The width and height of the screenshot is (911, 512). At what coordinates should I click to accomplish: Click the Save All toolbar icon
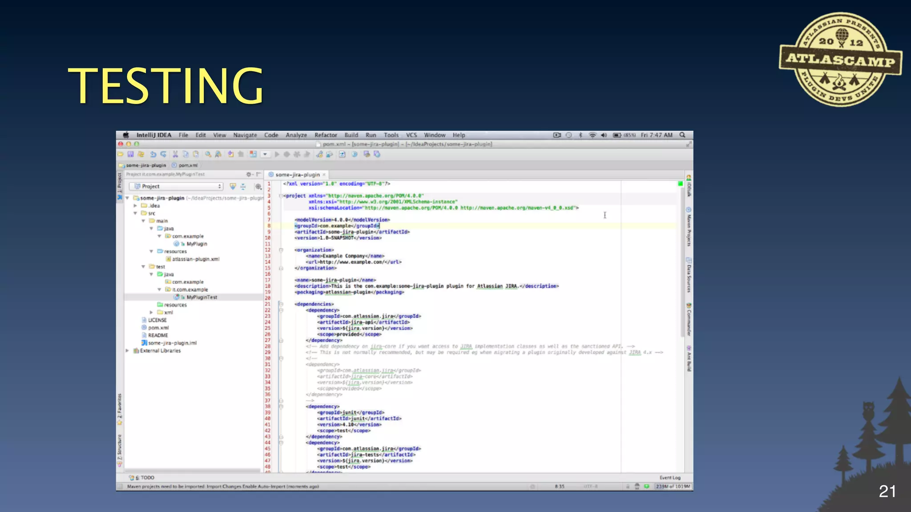point(130,154)
